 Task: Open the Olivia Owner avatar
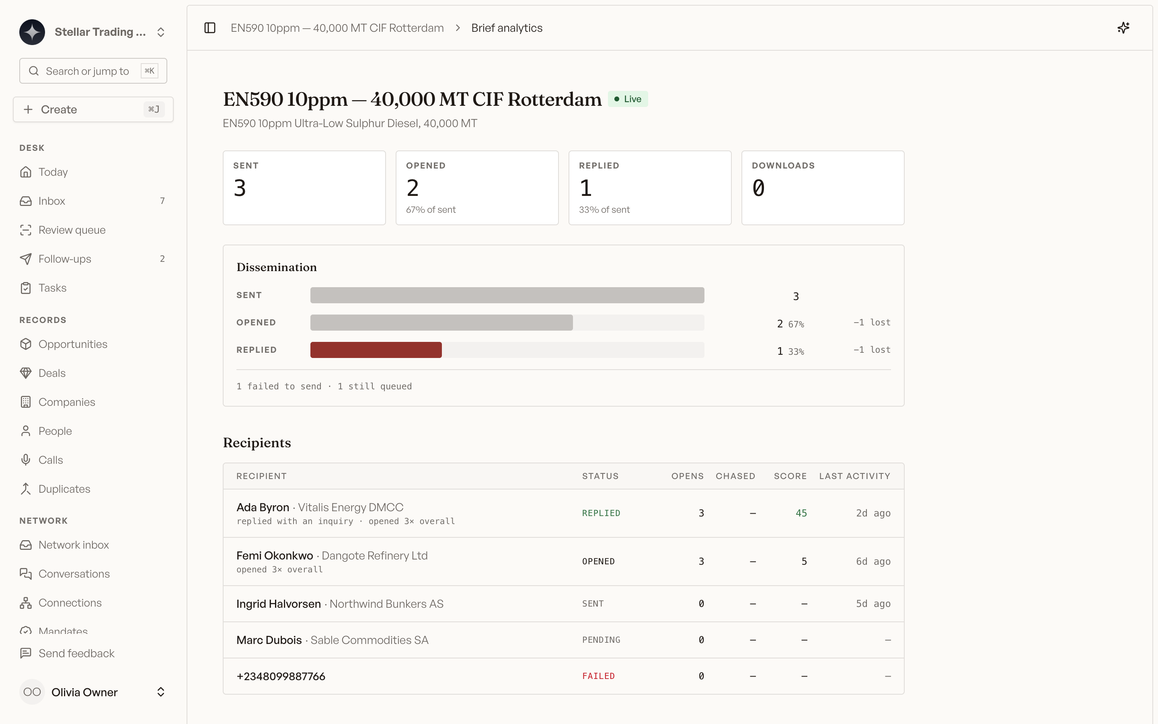[32, 692]
